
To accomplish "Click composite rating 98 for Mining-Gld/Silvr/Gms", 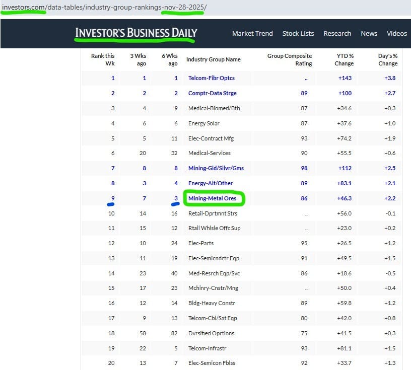I will (x=304, y=168).
